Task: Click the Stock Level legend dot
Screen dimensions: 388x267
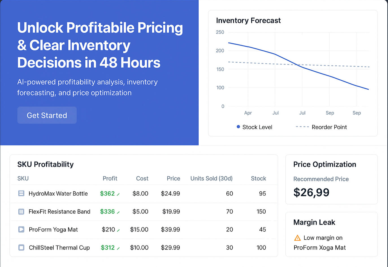Action: (x=238, y=127)
